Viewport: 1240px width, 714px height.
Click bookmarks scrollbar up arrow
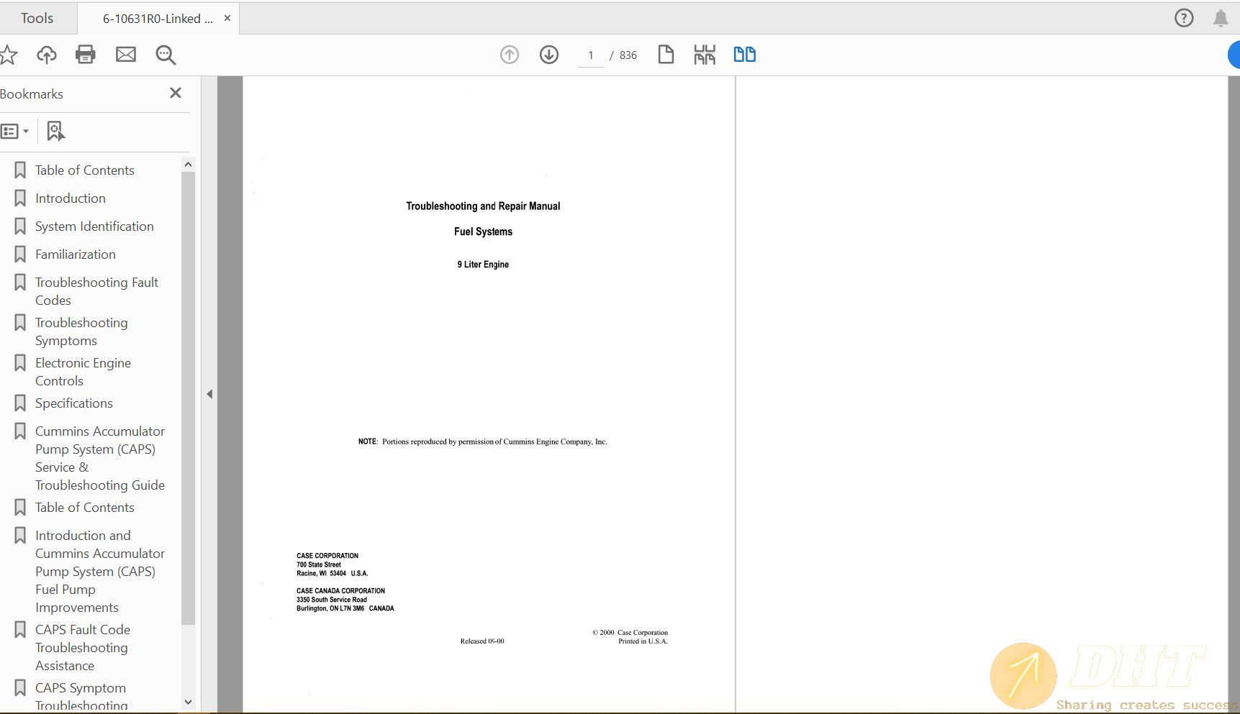[188, 165]
